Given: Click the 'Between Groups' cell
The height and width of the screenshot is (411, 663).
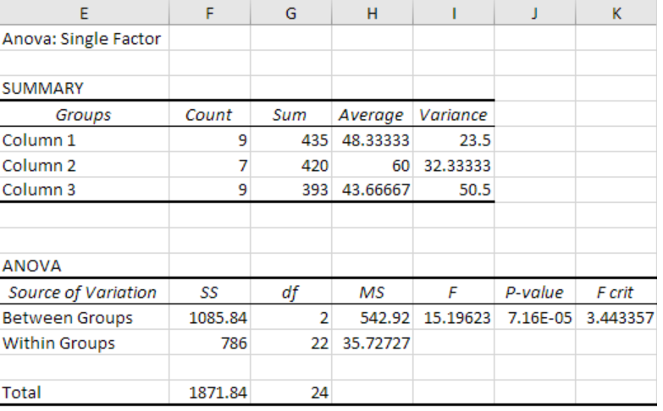Looking at the screenshot, I should click(x=84, y=317).
